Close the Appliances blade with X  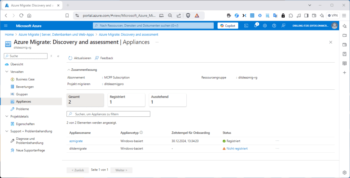[x=331, y=42]
